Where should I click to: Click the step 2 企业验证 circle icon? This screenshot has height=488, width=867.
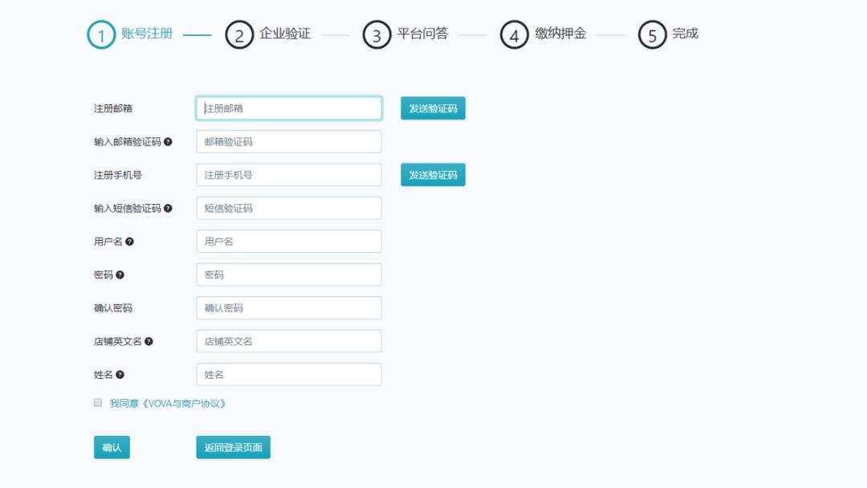tap(239, 35)
